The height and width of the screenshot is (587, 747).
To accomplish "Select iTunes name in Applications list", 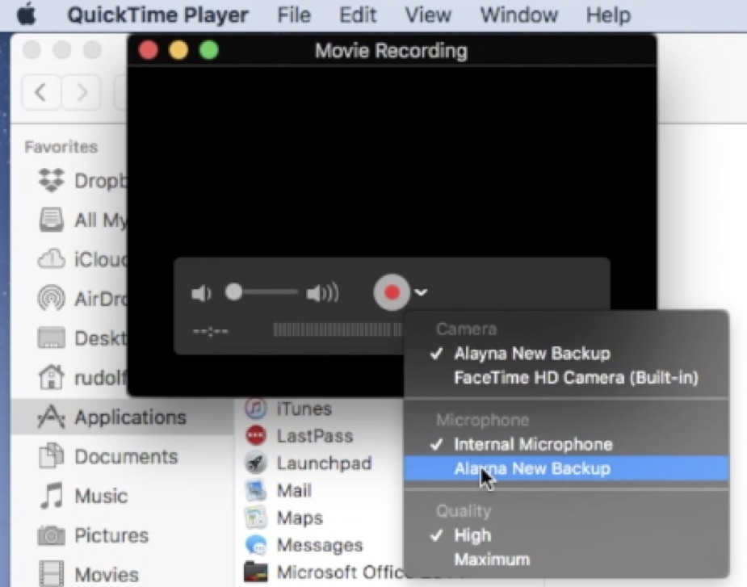I will click(304, 409).
